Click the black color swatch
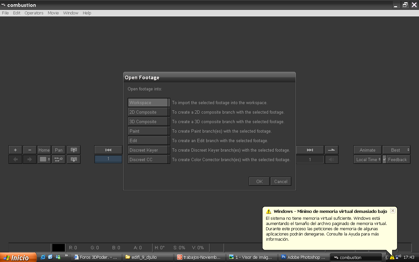 pyautogui.click(x=59, y=248)
